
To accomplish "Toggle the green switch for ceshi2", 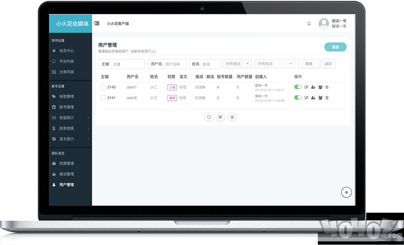I will pos(297,97).
